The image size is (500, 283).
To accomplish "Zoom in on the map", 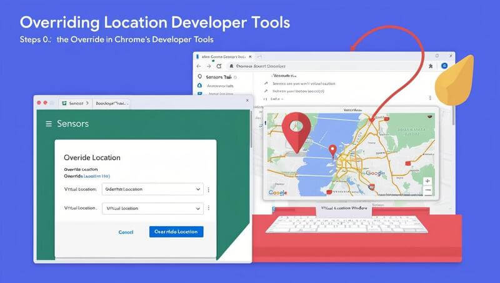I will pyautogui.click(x=427, y=181).
